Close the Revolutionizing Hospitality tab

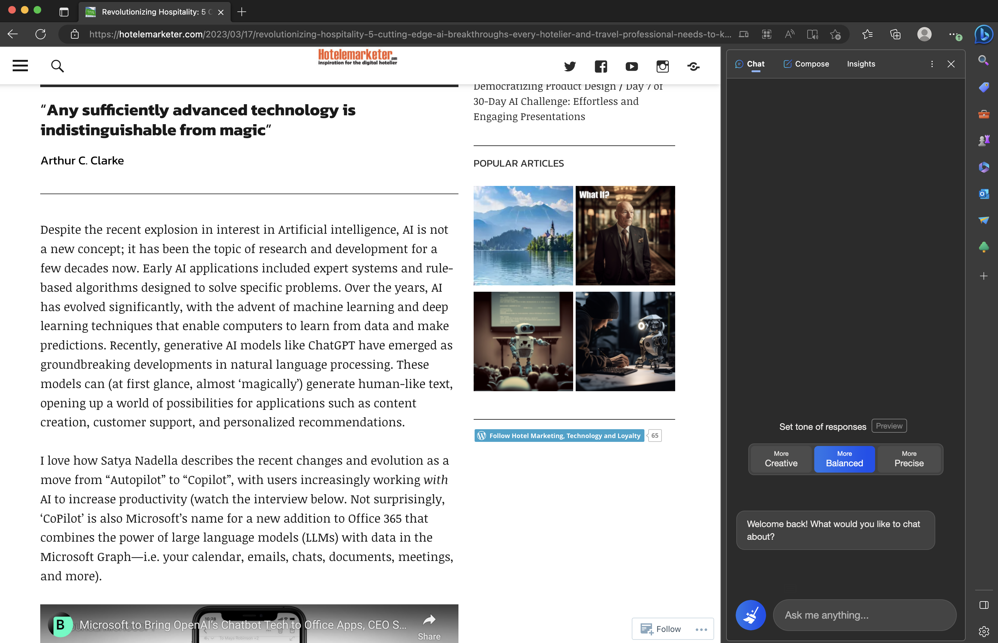click(221, 12)
